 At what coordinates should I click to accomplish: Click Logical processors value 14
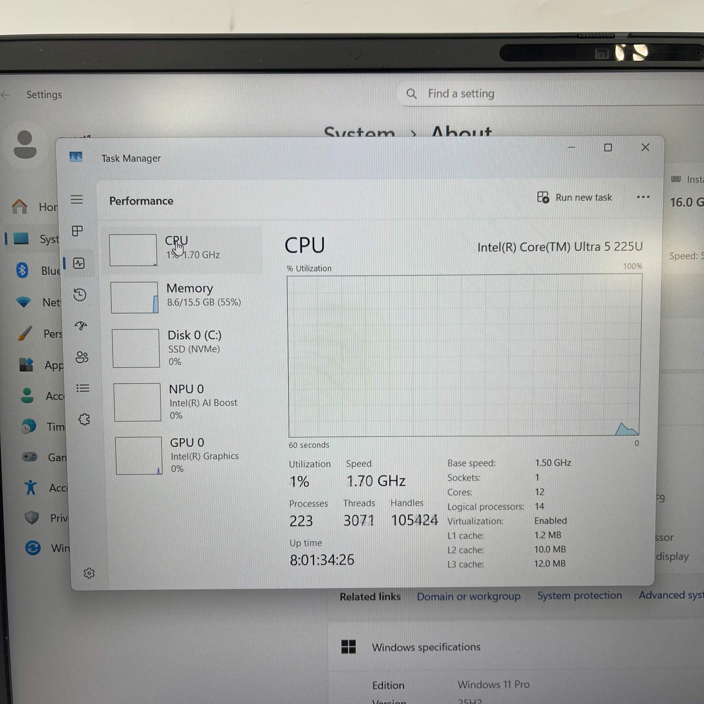pyautogui.click(x=539, y=506)
